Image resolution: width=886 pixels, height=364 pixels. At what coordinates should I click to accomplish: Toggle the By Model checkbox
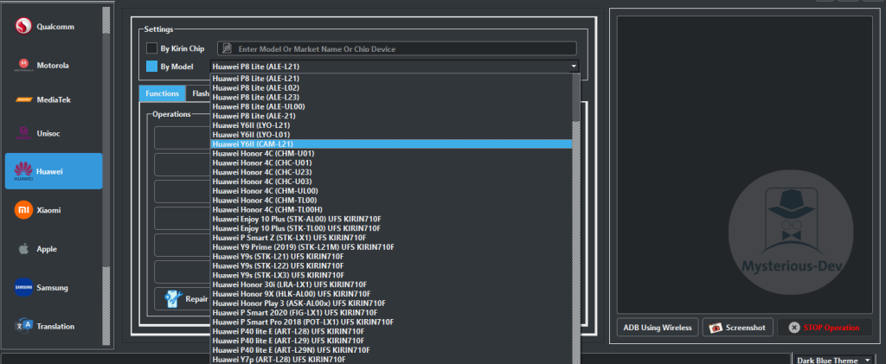pos(151,67)
